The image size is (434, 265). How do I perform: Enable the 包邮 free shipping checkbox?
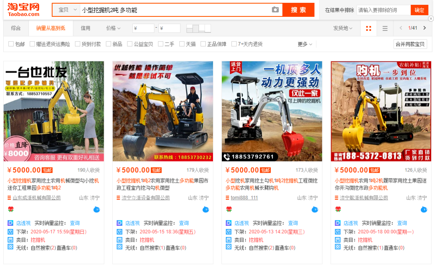(11, 44)
